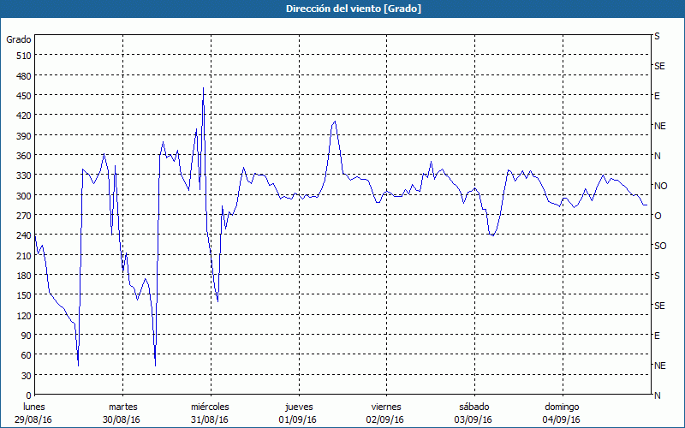Click the 360 tick label on the y-axis
Viewport: 685px width, 428px height.
tap(23, 156)
